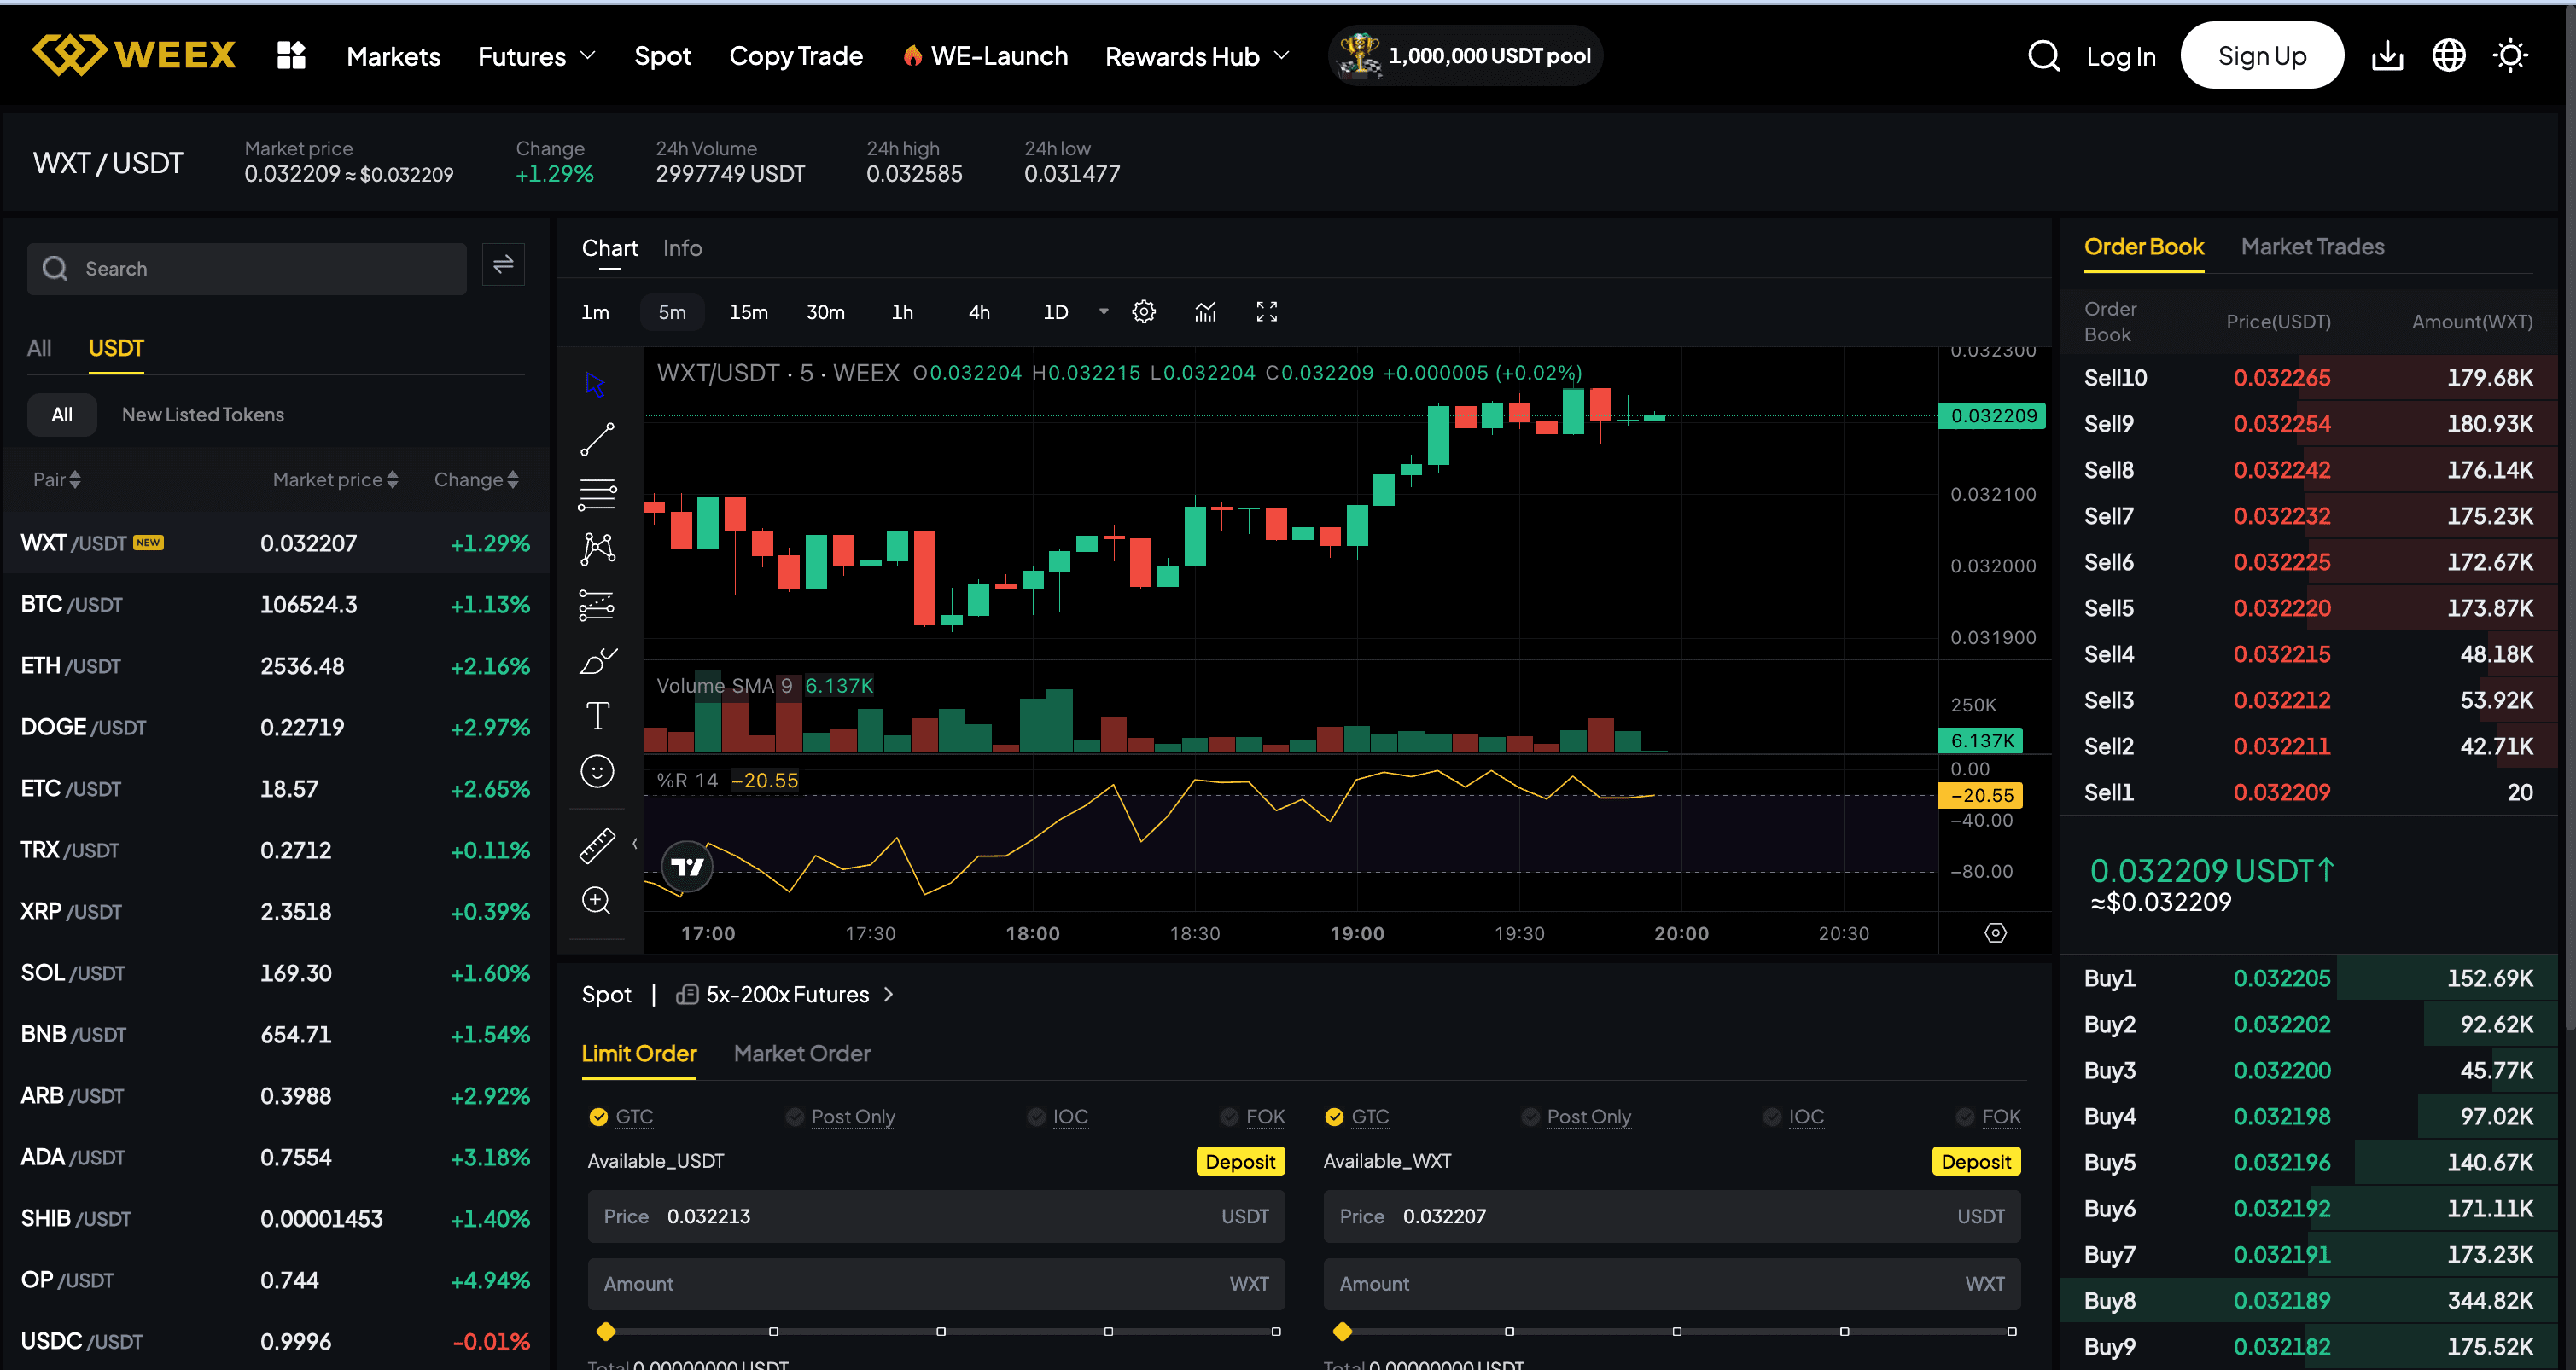
Task: Open the emoji icons tool
Action: pos(597,770)
